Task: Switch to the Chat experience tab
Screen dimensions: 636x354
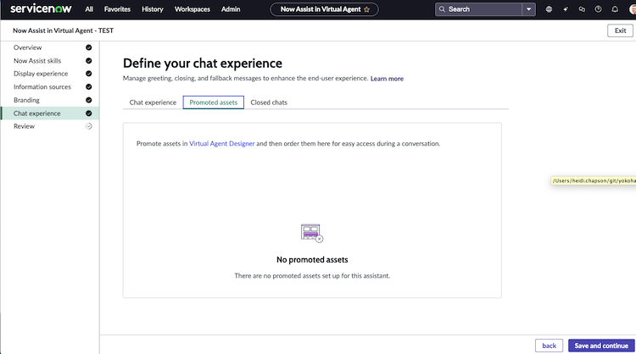Action: tap(153, 102)
